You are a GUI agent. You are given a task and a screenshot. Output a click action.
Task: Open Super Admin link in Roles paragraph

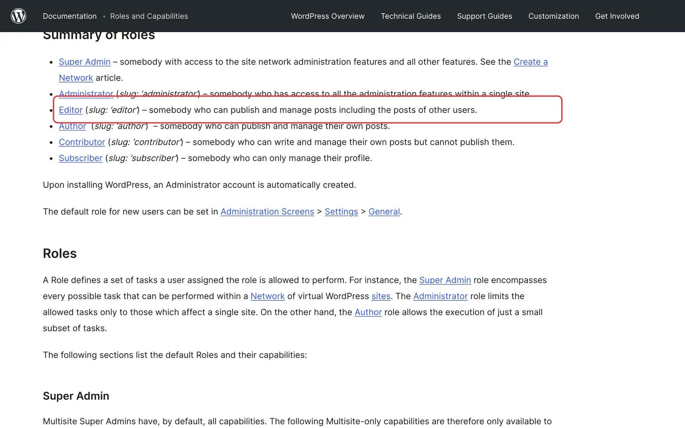[x=445, y=280]
